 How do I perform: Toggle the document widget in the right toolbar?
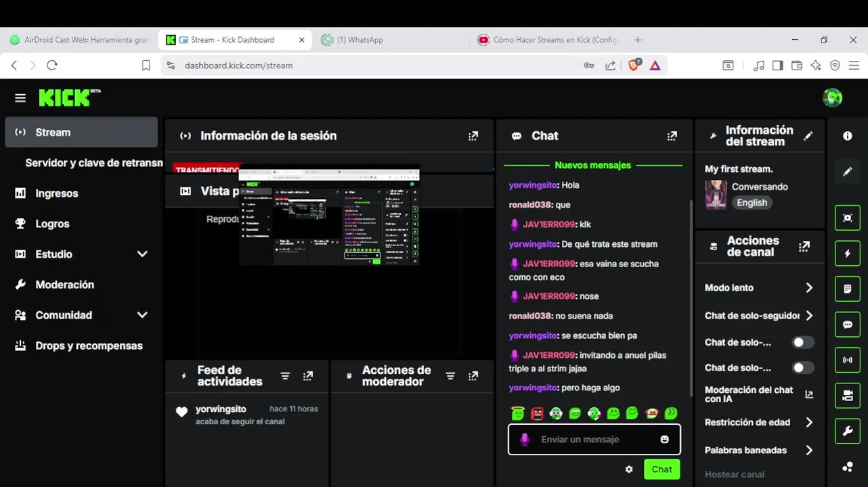point(847,289)
